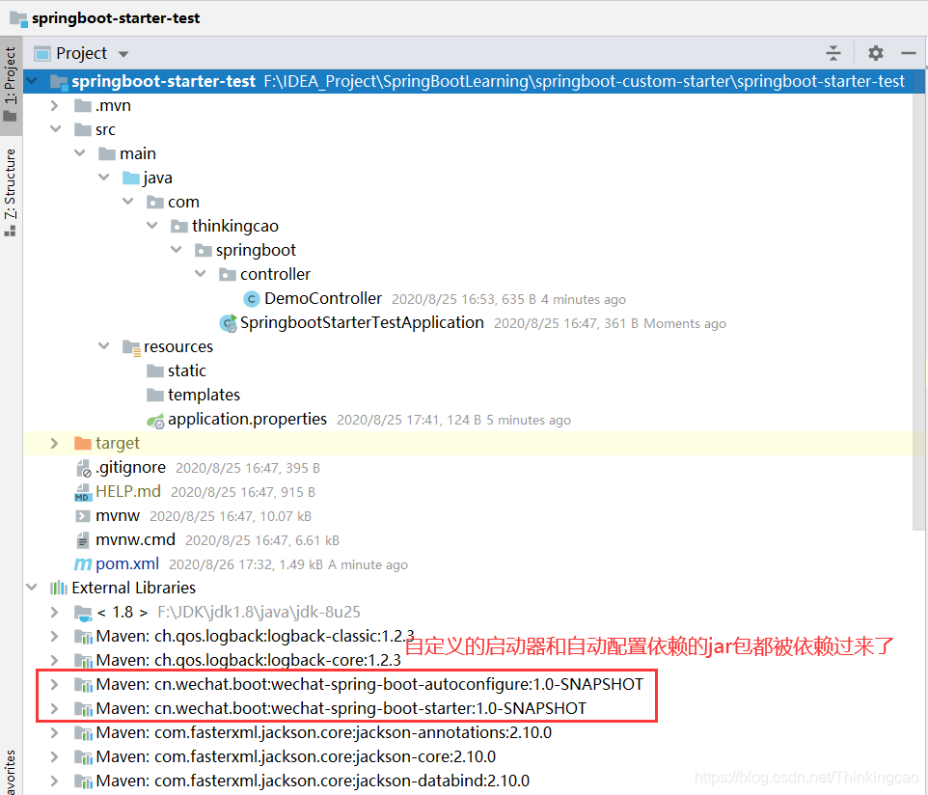Expand wechat-spring-boot-starter library
The image size is (928, 795).
pos(55,708)
